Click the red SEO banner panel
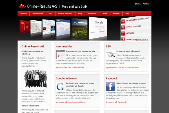 point(25,26)
